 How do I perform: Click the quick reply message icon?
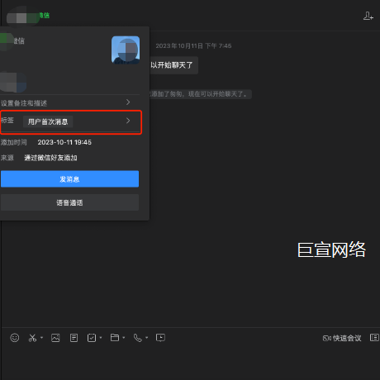pyautogui.click(x=160, y=338)
